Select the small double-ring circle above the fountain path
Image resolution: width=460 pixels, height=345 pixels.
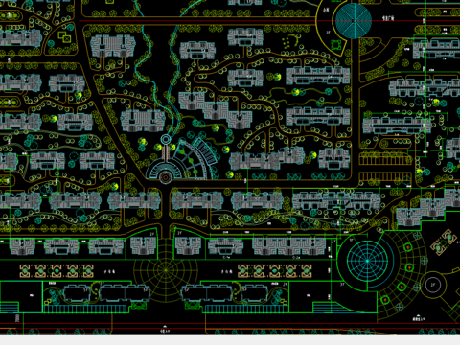[165, 139]
